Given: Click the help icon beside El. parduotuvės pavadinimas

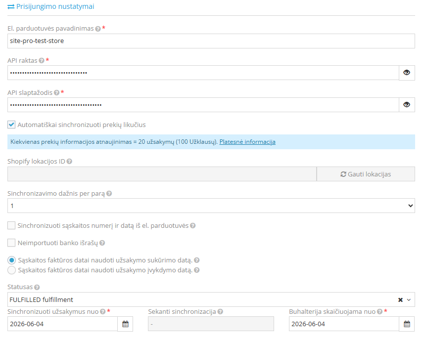Looking at the screenshot, I should [98, 29].
